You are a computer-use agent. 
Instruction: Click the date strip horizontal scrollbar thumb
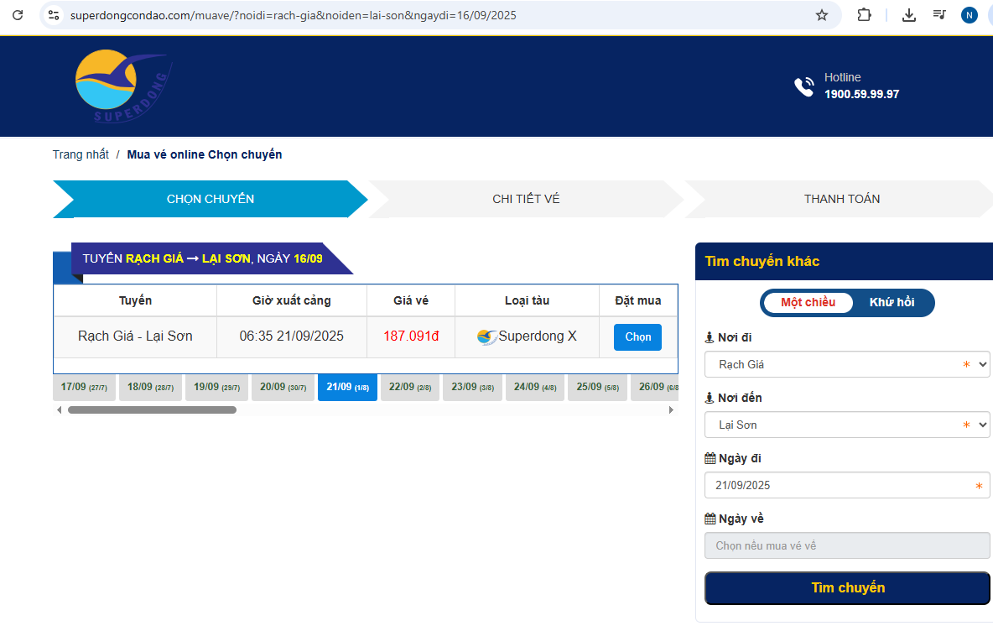[x=152, y=410]
